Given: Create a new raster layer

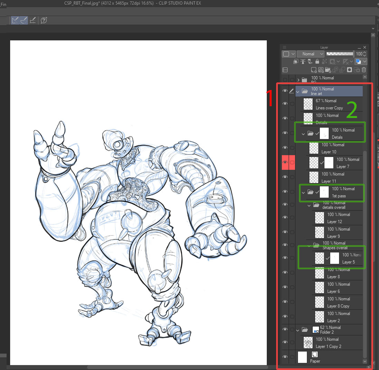Looking at the screenshot, I should point(313,70).
